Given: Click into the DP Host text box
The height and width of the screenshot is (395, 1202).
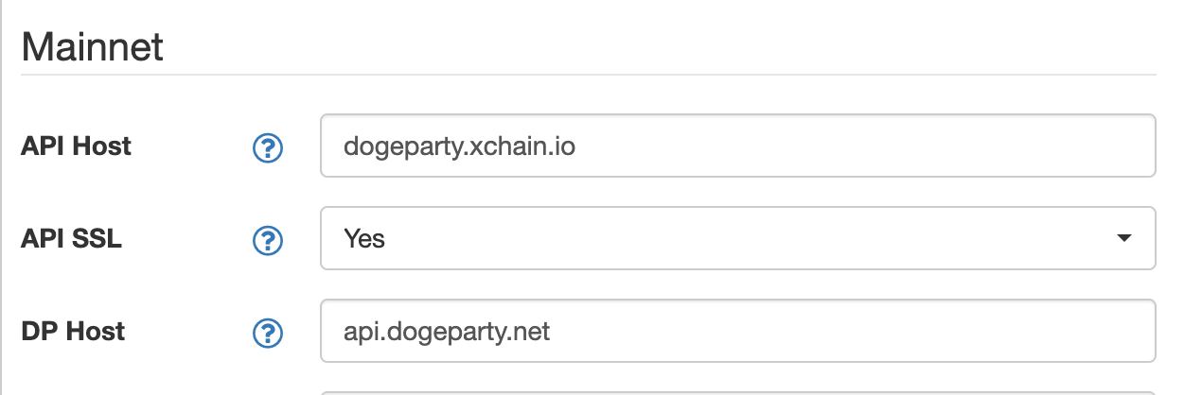Looking at the screenshot, I should [738, 331].
